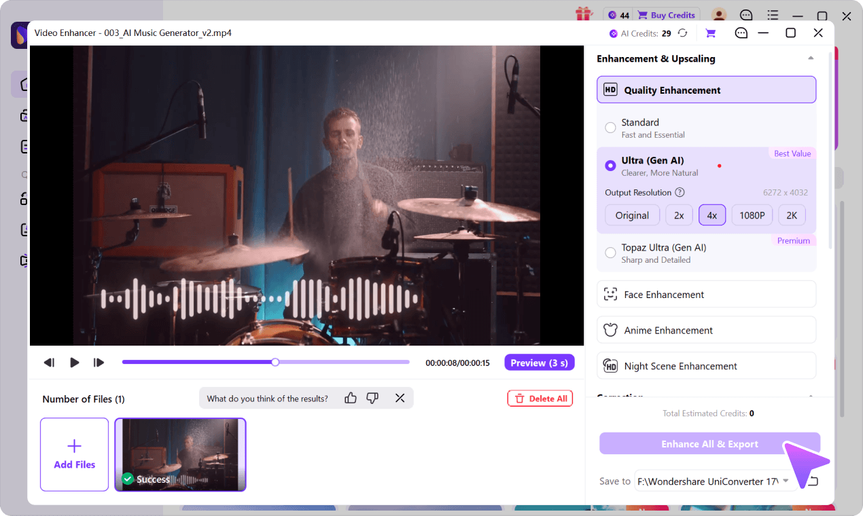Open the purple shopping cart in Video Enhancer title bar

pos(711,33)
